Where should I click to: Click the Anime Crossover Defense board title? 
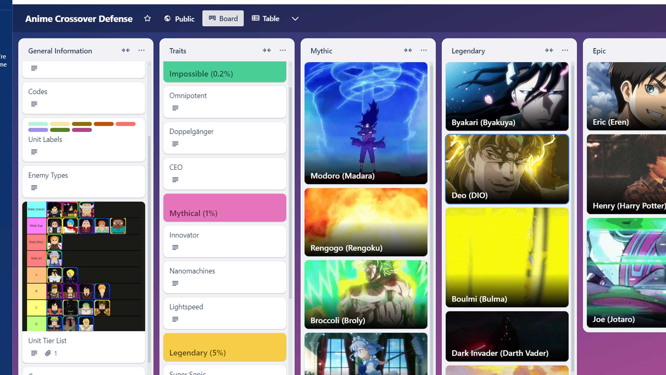(79, 18)
